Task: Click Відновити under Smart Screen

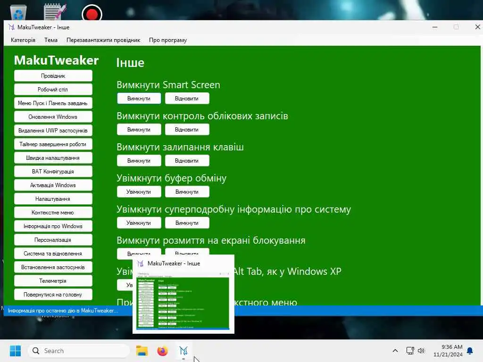Action: (x=187, y=99)
